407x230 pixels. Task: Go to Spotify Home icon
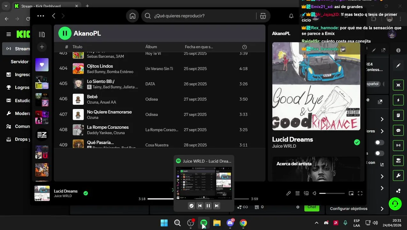[132, 16]
